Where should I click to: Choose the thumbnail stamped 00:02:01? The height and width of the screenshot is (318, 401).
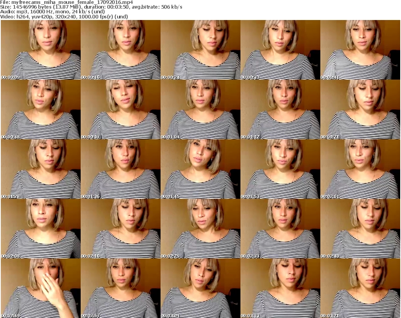pyautogui.click(x=360, y=169)
